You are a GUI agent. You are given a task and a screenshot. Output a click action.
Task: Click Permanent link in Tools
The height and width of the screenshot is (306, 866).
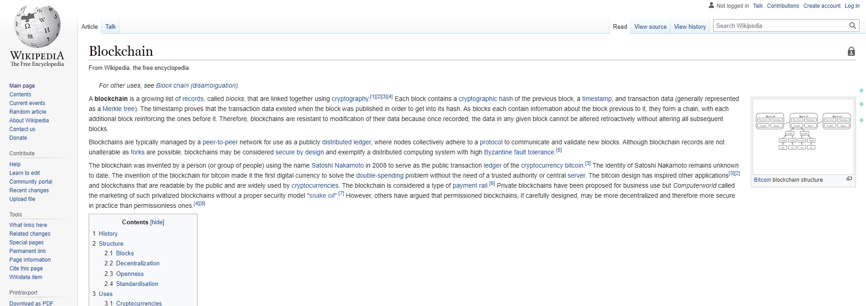click(27, 251)
